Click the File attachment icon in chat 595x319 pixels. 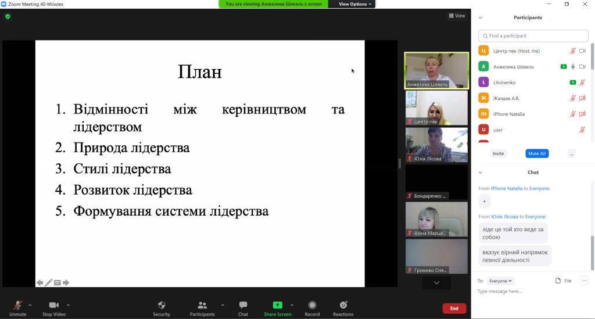(558, 281)
